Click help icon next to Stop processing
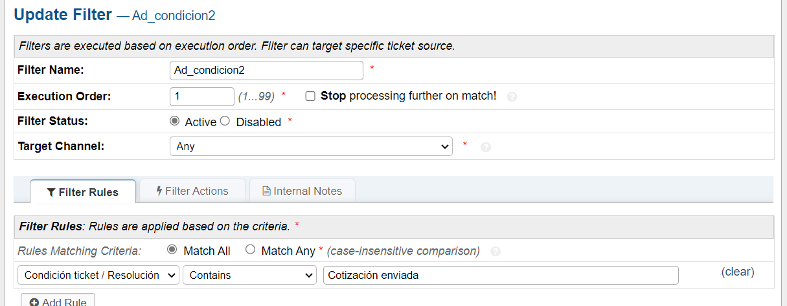787x306 pixels. click(512, 97)
